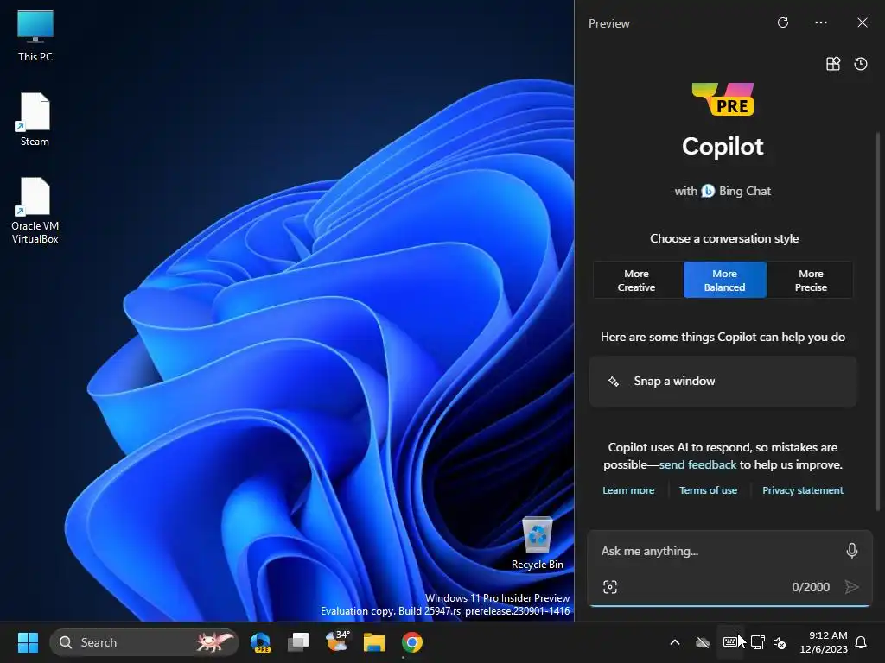Image resolution: width=885 pixels, height=663 pixels.
Task: Click the axolotl search highlight icon
Action: click(214, 641)
